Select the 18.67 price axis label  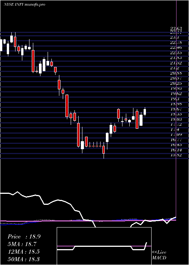pyautogui.click(x=176, y=109)
